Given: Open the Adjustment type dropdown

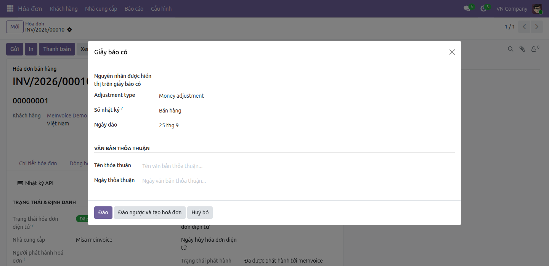Looking at the screenshot, I should [x=306, y=96].
